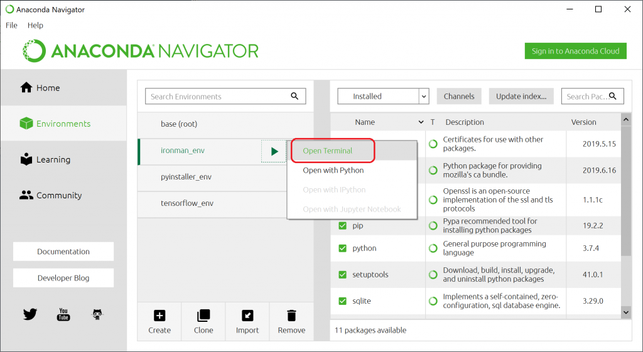Choose Open with Jupyter Notebook
This screenshot has height=352, width=643.
(x=352, y=209)
